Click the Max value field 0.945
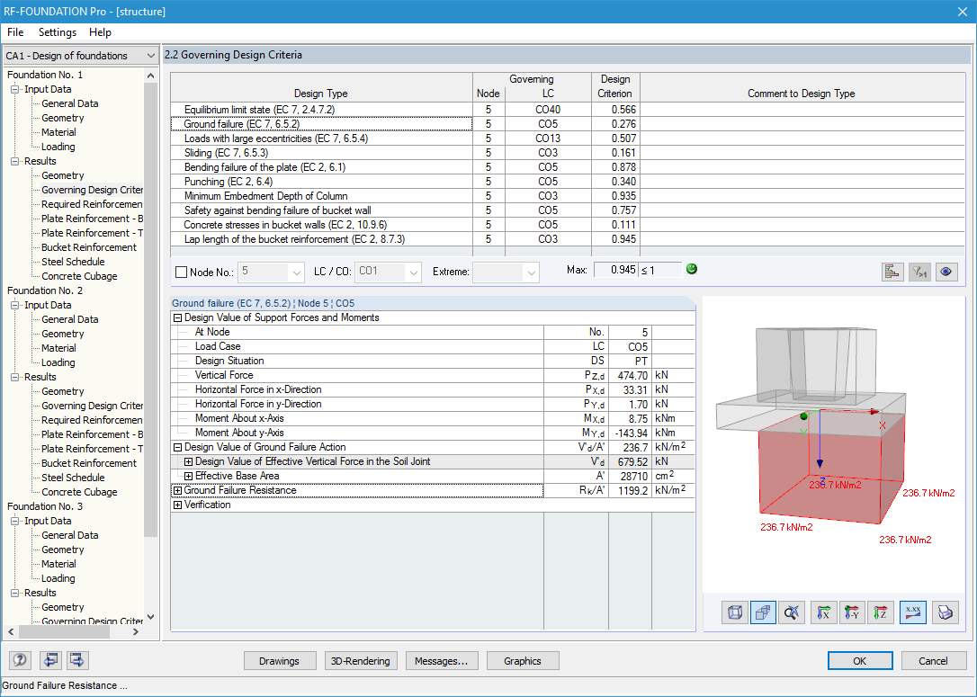 point(615,270)
